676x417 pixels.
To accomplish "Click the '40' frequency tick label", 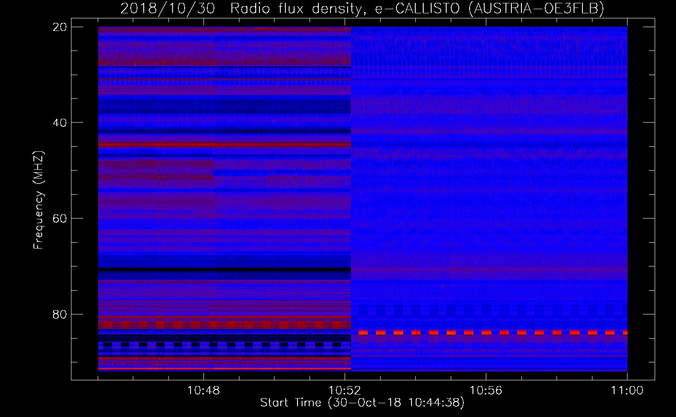I will point(60,123).
